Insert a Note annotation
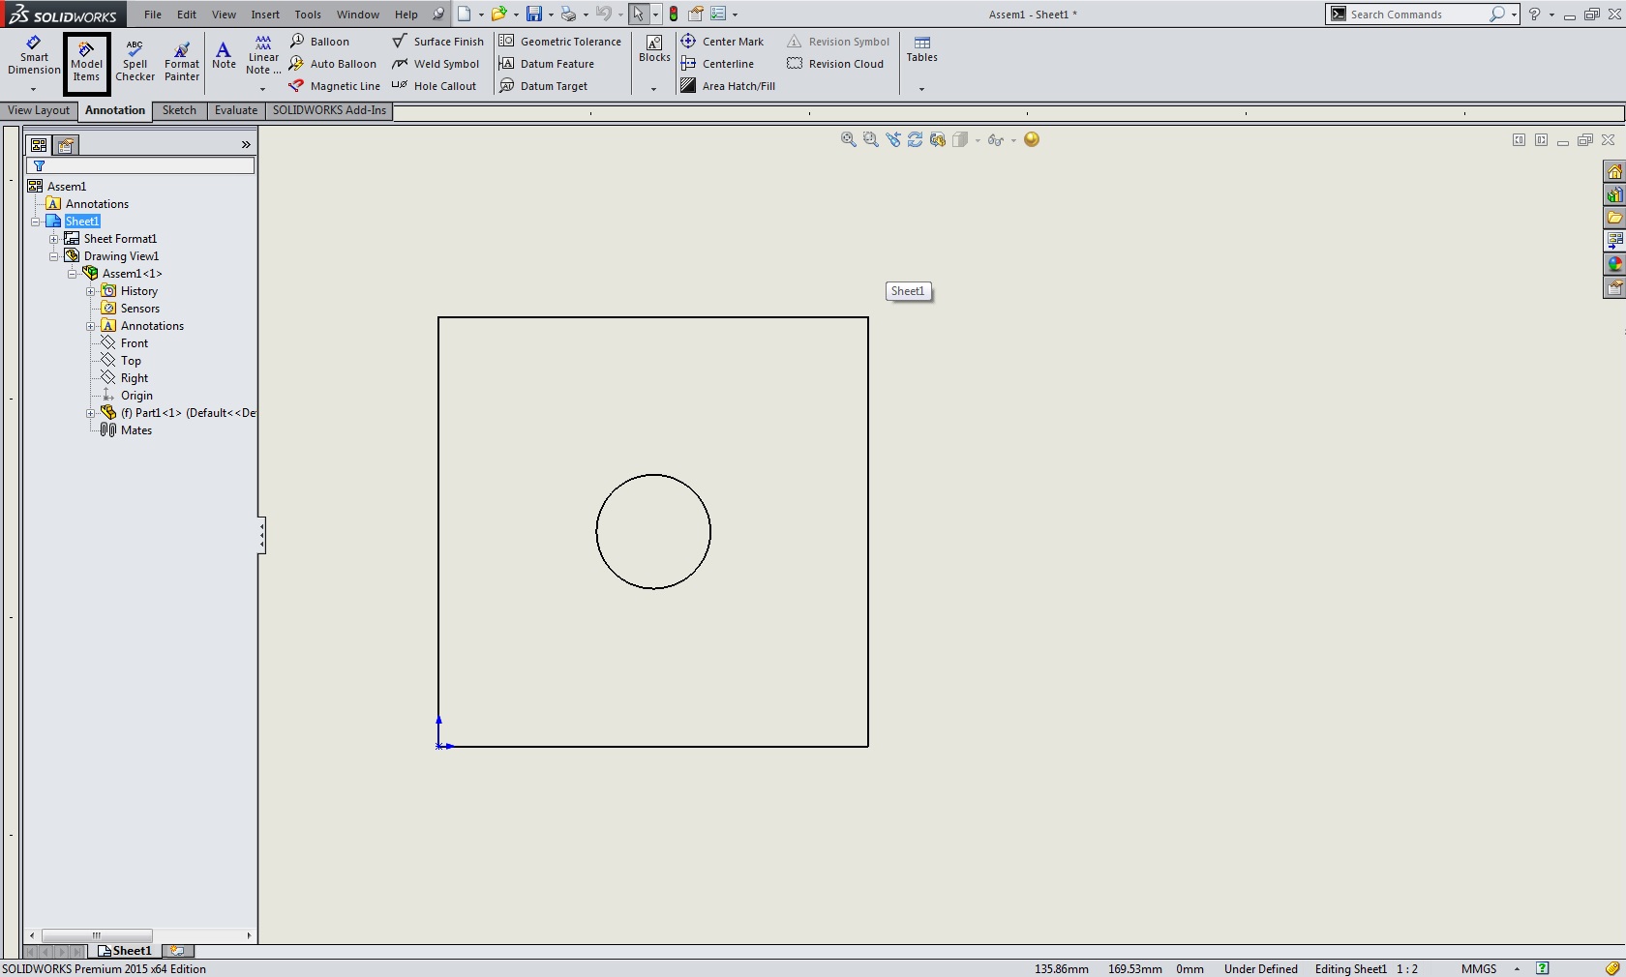The height and width of the screenshot is (977, 1626). click(224, 56)
